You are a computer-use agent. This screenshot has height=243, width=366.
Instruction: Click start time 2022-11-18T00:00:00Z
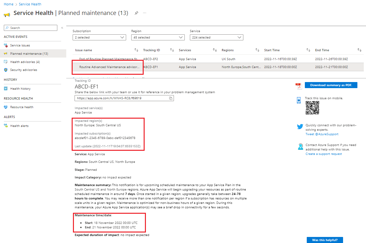tap(281, 67)
